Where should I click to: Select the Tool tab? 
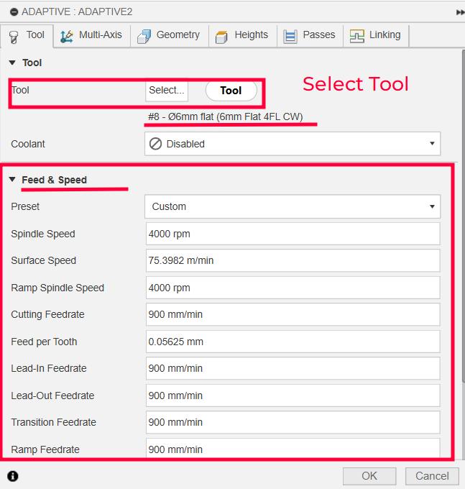tap(27, 36)
